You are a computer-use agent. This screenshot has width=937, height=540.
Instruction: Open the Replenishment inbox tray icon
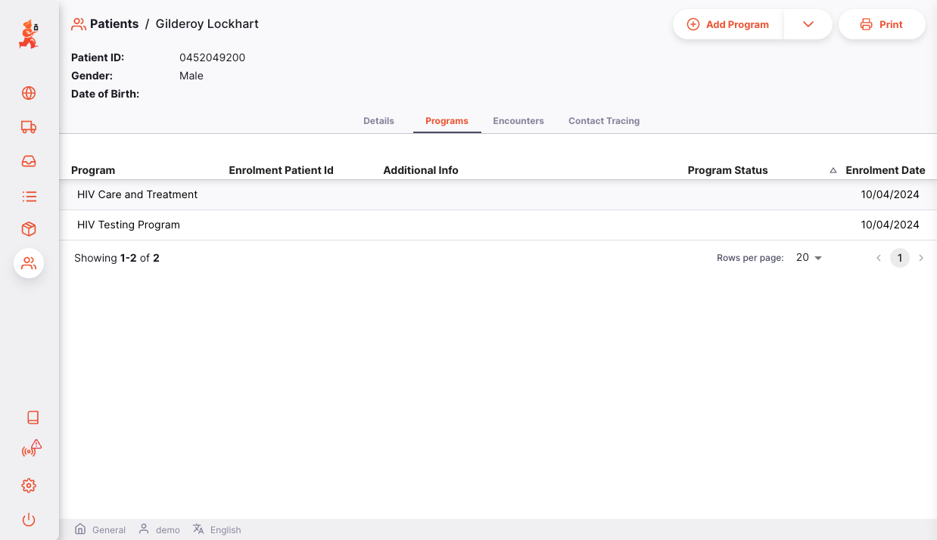pos(29,161)
